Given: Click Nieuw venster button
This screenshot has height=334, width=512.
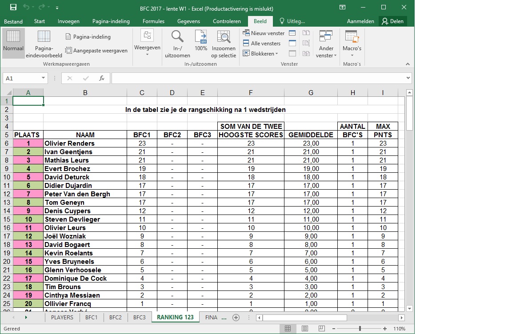Looking at the screenshot, I should click(264, 33).
